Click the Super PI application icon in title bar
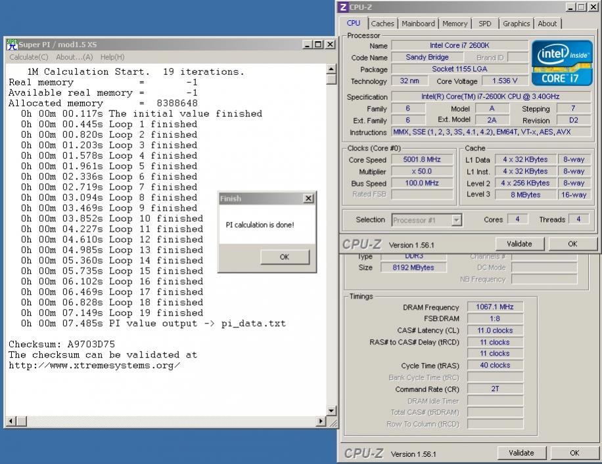 12,45
